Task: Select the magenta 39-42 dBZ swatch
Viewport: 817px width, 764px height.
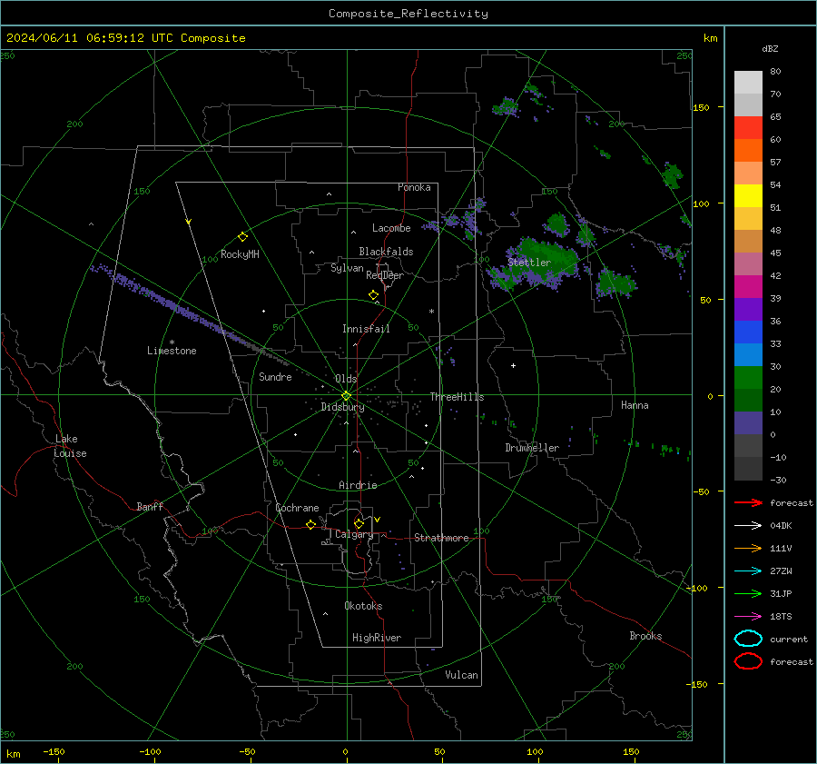Action: 748,286
